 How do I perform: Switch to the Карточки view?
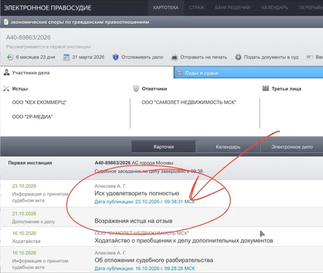(164, 147)
